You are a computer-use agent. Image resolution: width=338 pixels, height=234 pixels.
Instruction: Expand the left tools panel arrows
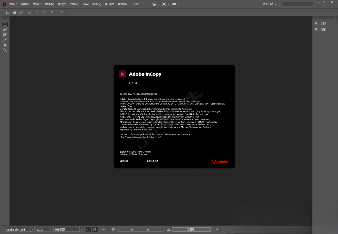[x=3, y=17]
